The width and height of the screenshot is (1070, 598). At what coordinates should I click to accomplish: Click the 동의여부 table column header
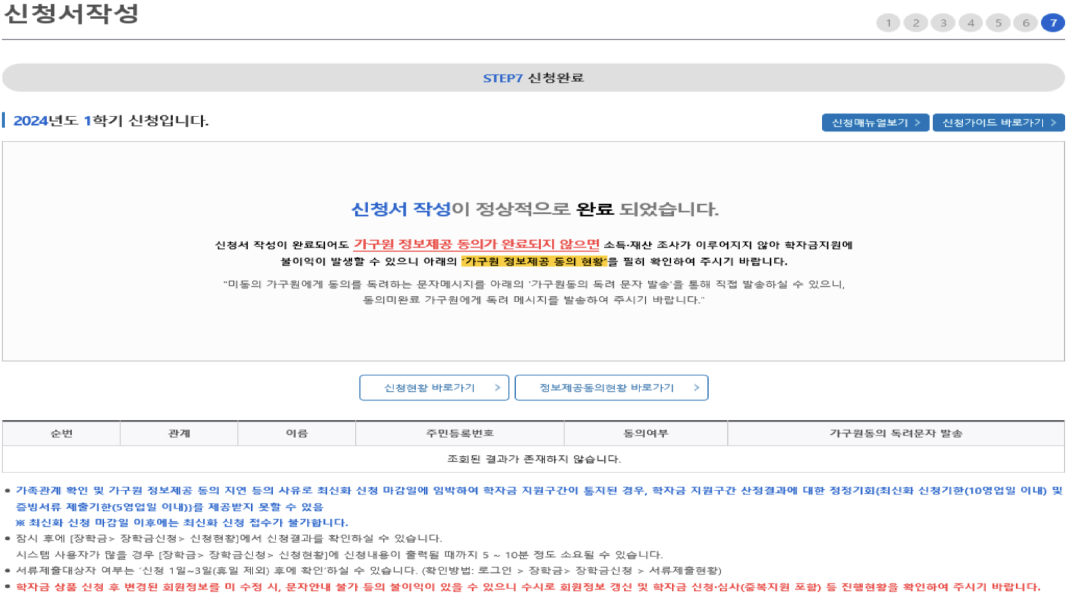click(645, 433)
